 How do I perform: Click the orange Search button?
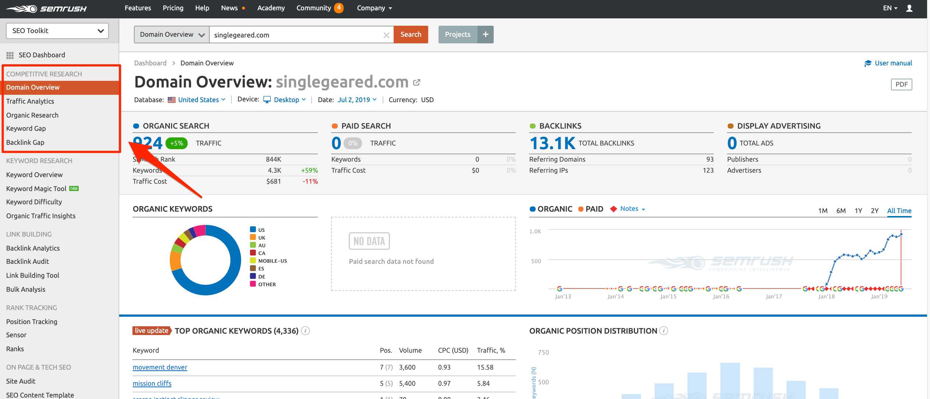point(411,35)
